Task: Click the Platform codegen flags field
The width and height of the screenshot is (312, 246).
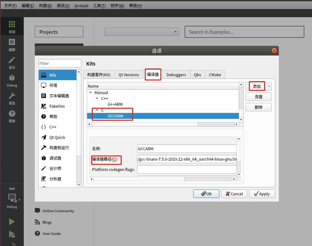Action: point(187,169)
